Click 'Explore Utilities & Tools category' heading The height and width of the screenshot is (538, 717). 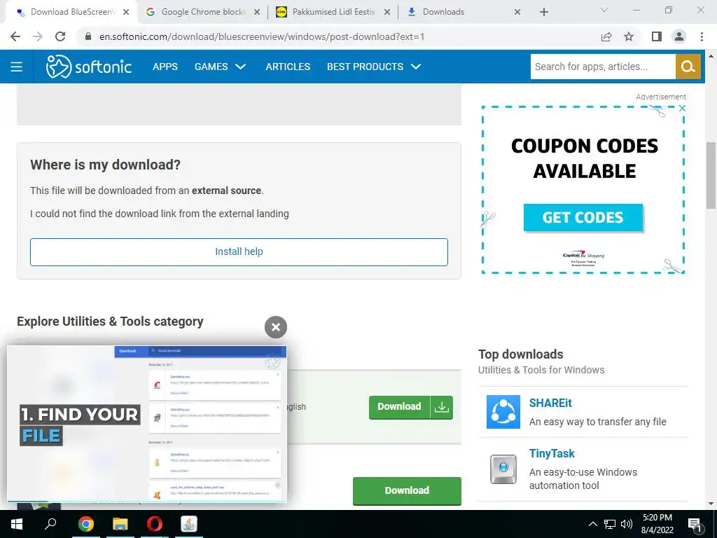point(110,322)
